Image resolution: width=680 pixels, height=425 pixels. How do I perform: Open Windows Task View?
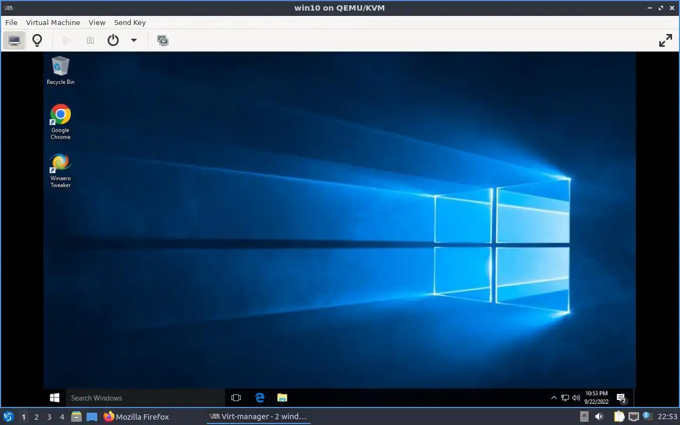tap(236, 397)
